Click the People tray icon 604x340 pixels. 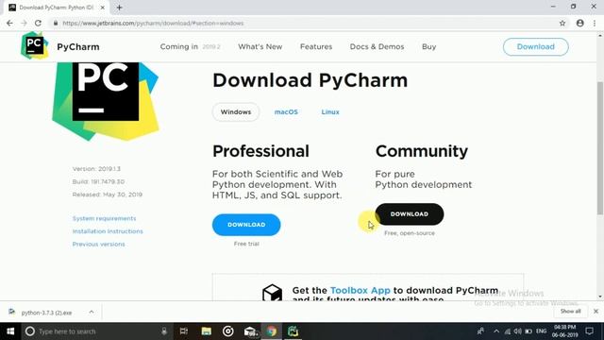(480, 331)
